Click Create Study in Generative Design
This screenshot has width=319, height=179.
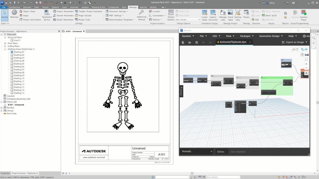(204, 15)
